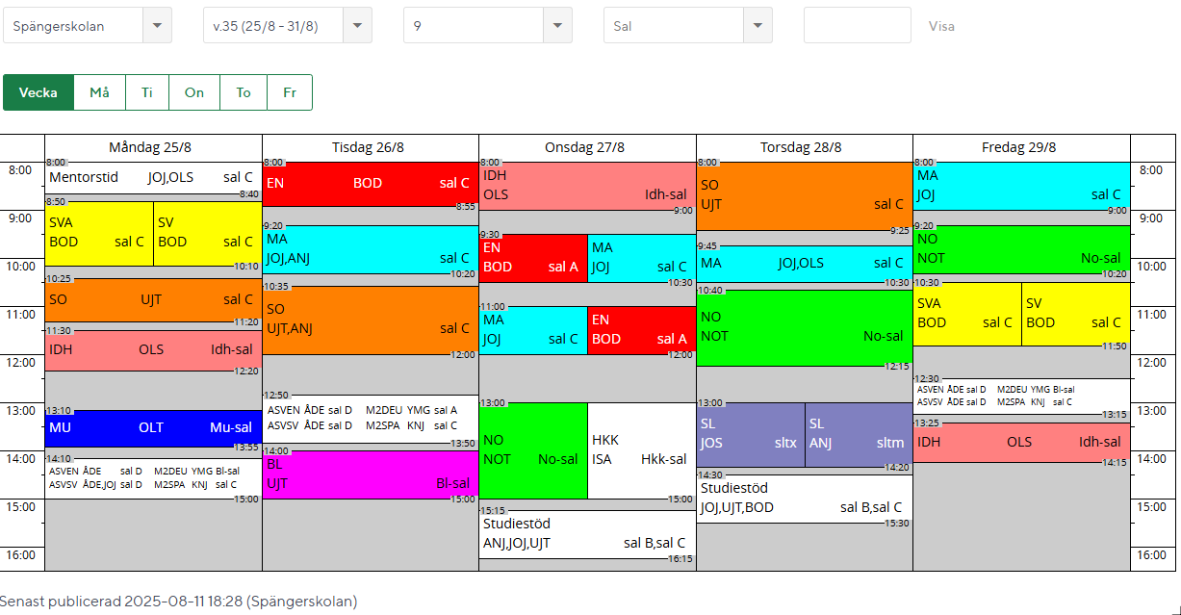
Task: Select Thursday's Studiestöd block
Action: (x=804, y=499)
